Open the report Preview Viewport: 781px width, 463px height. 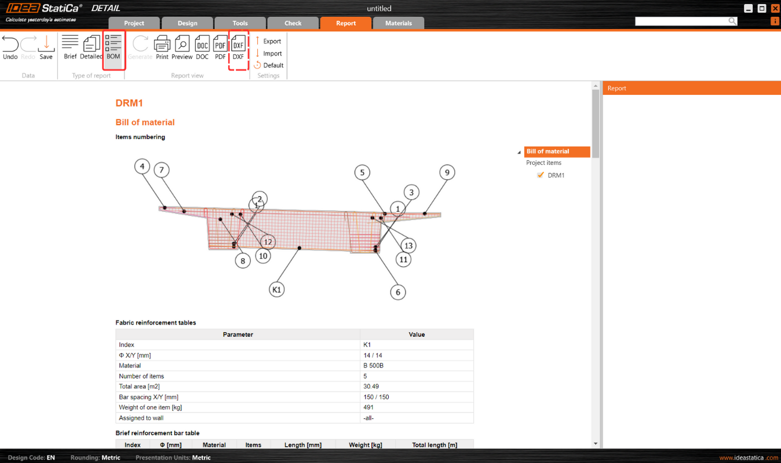coord(182,47)
